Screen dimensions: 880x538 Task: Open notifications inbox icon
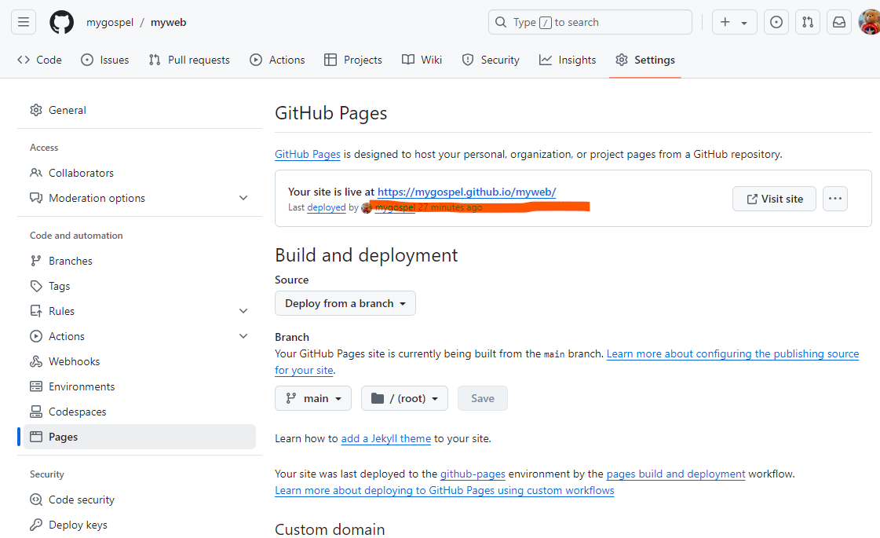[x=839, y=22]
